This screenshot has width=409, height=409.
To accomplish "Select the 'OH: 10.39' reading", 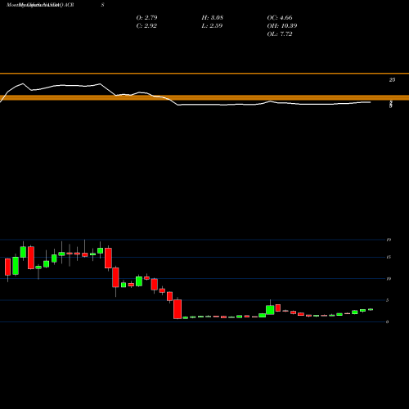I will (x=282, y=25).
